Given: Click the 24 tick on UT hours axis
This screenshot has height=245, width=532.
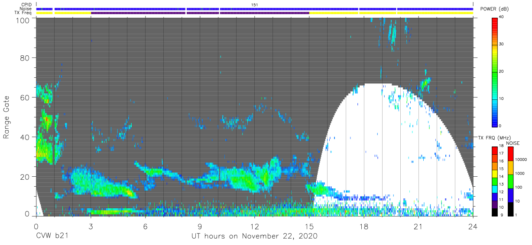Looking at the screenshot, I should [473, 226].
